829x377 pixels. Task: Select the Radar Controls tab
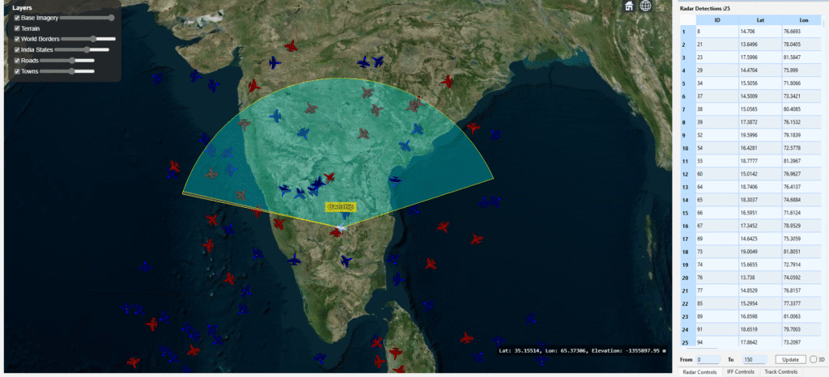click(x=698, y=371)
